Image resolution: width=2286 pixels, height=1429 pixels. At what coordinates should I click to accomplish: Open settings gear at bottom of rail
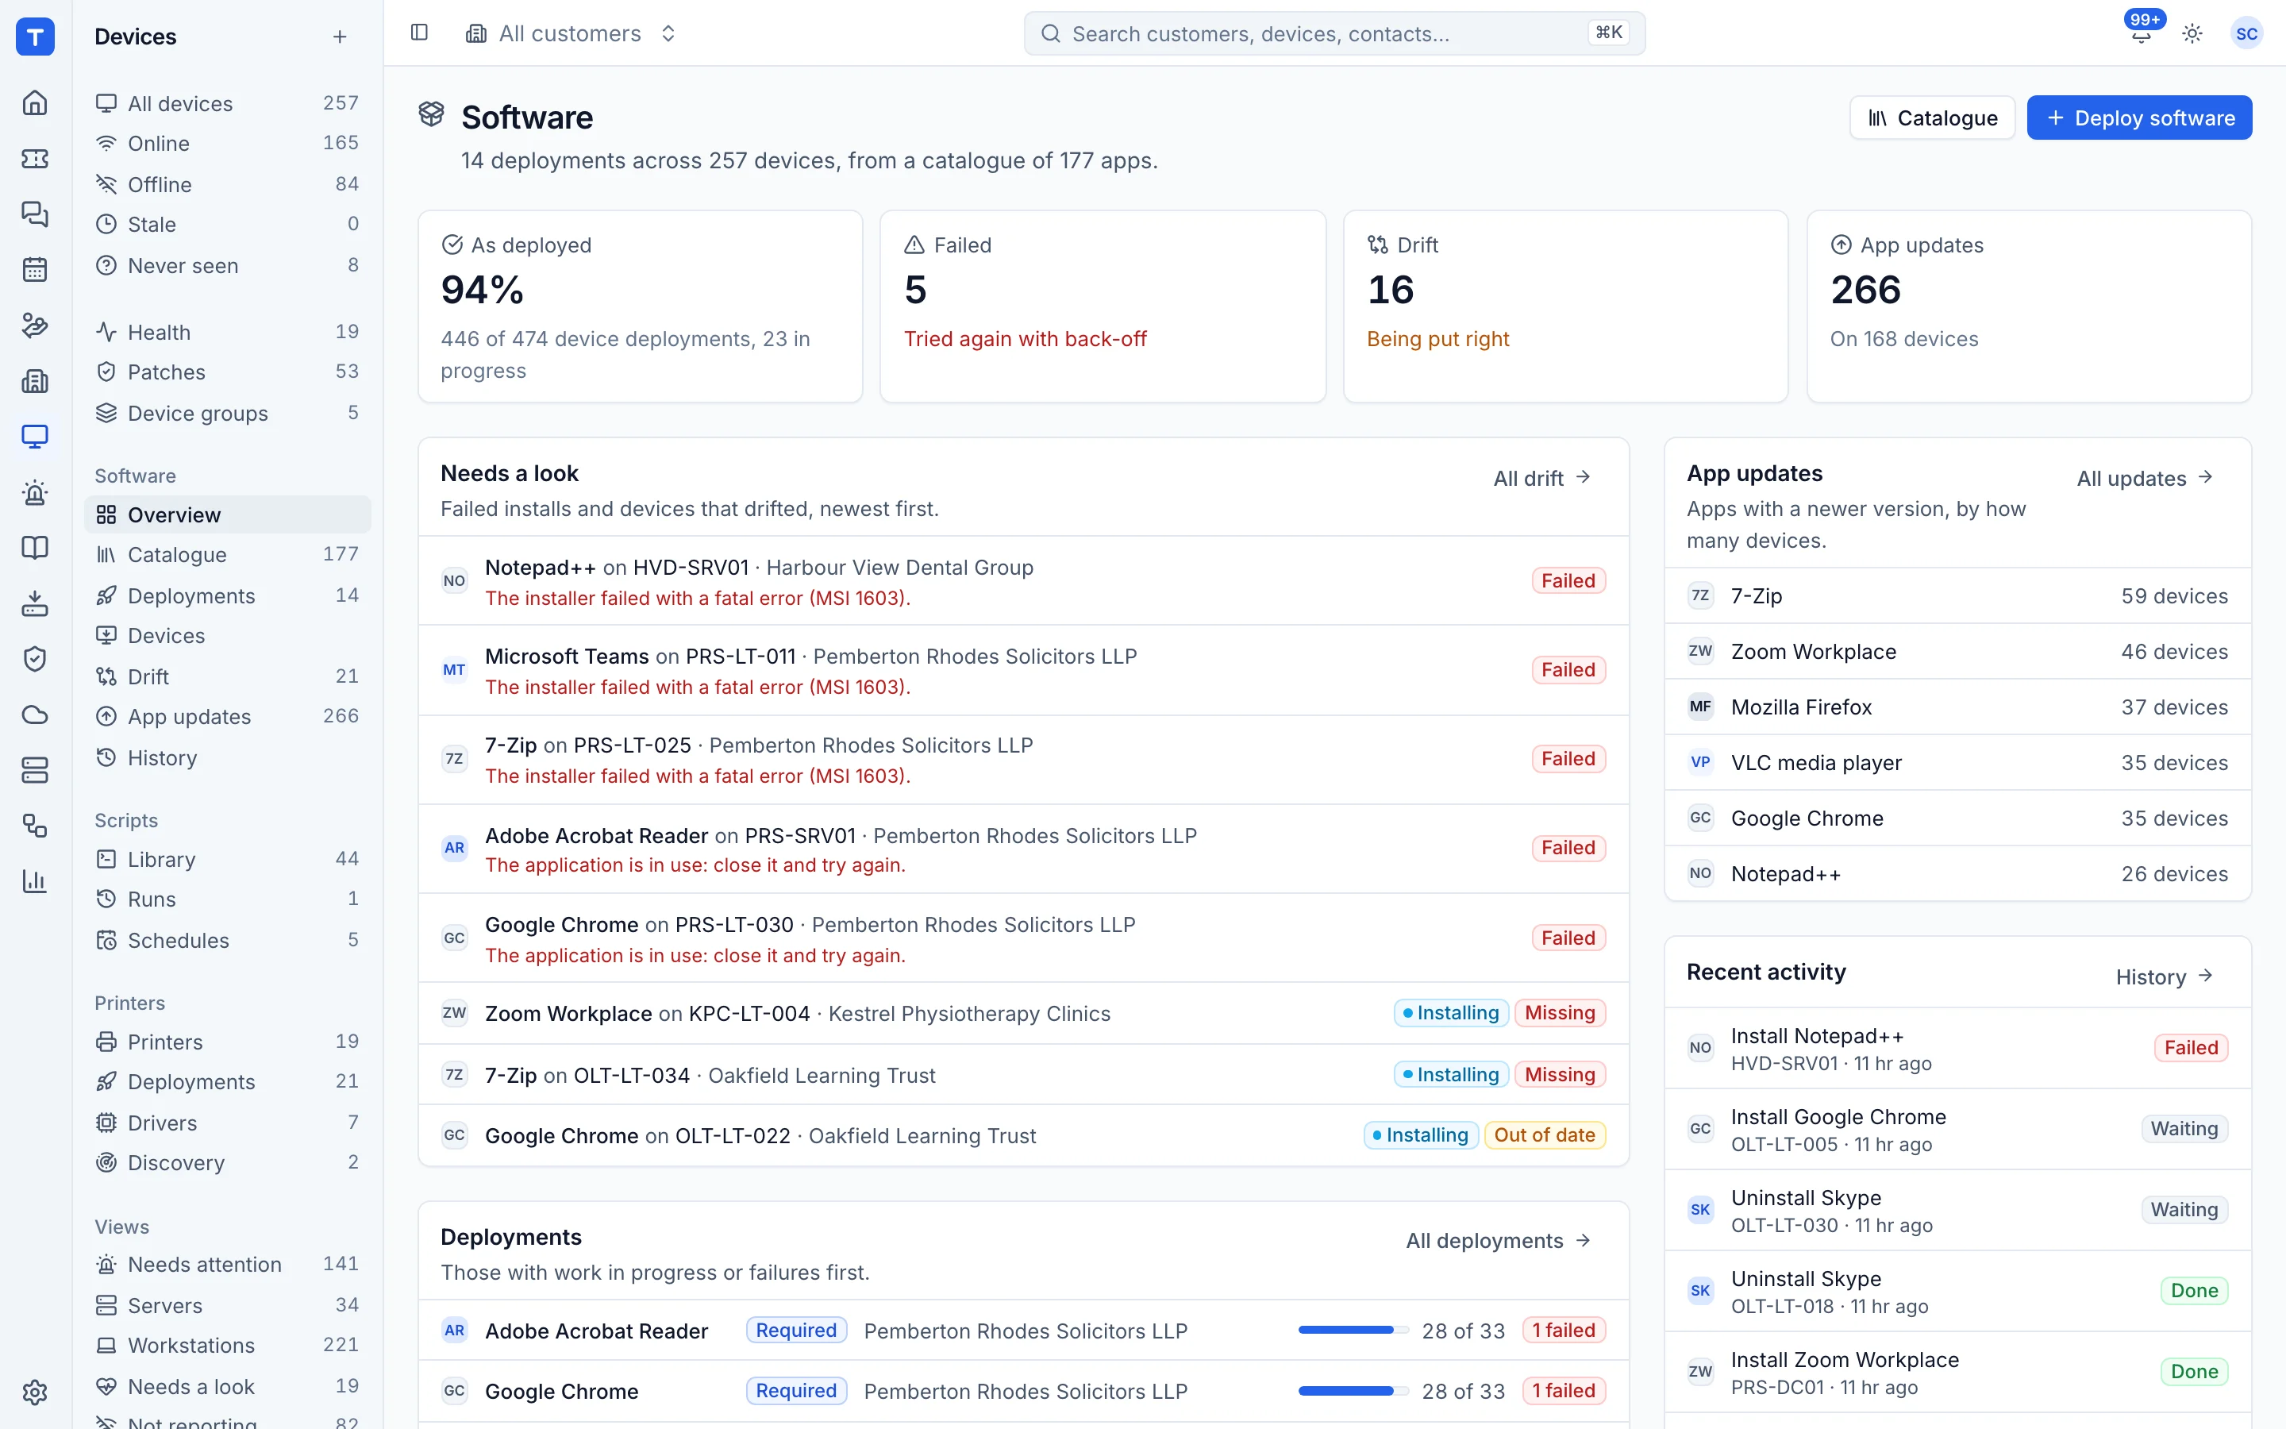pyautogui.click(x=35, y=1392)
